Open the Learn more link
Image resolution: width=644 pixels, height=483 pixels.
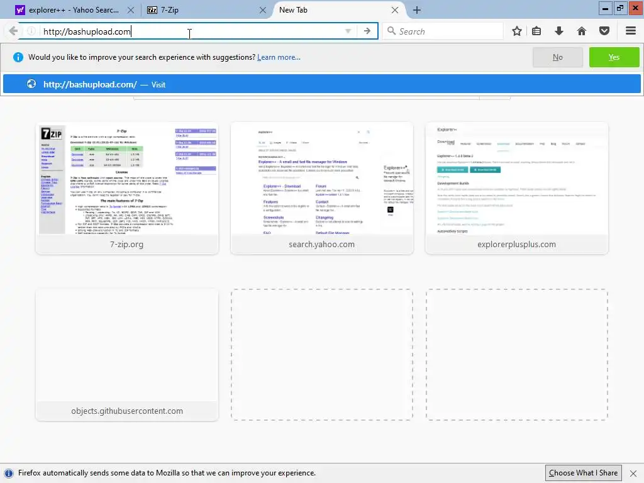click(x=279, y=57)
